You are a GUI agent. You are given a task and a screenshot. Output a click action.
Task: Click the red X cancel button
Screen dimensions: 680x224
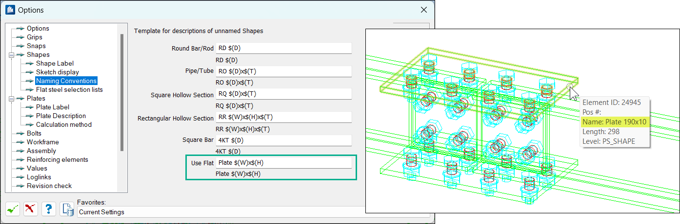(31, 209)
